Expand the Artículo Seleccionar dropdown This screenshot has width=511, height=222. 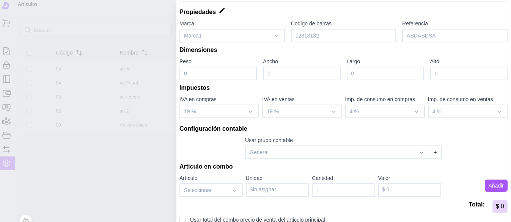[x=211, y=190]
